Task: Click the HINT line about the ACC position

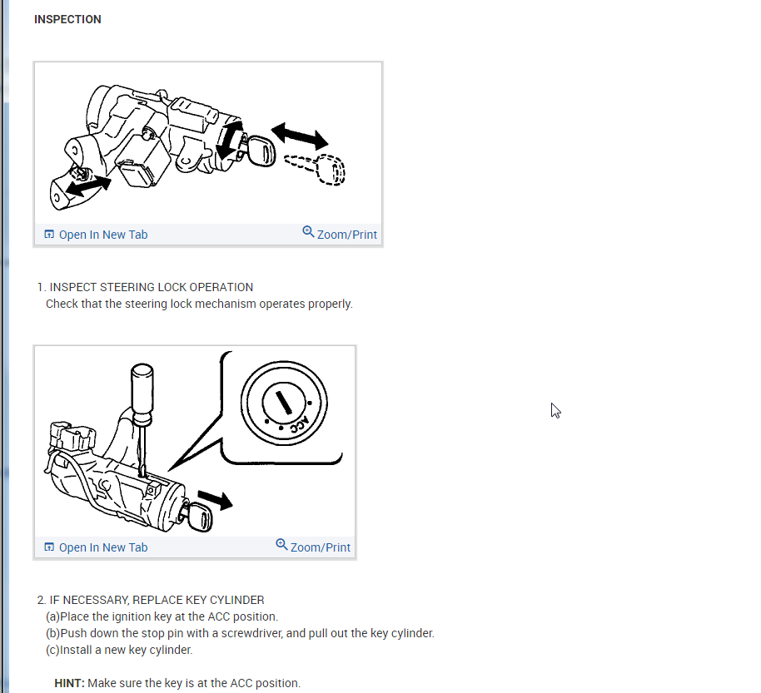Action: (177, 683)
